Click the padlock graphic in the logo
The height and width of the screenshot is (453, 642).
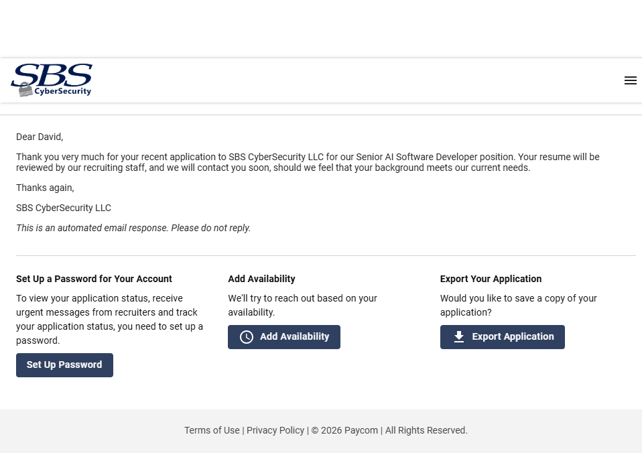tap(25, 90)
